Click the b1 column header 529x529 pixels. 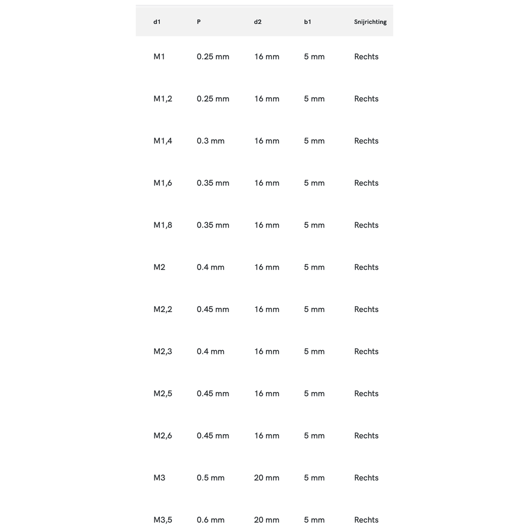[307, 22]
